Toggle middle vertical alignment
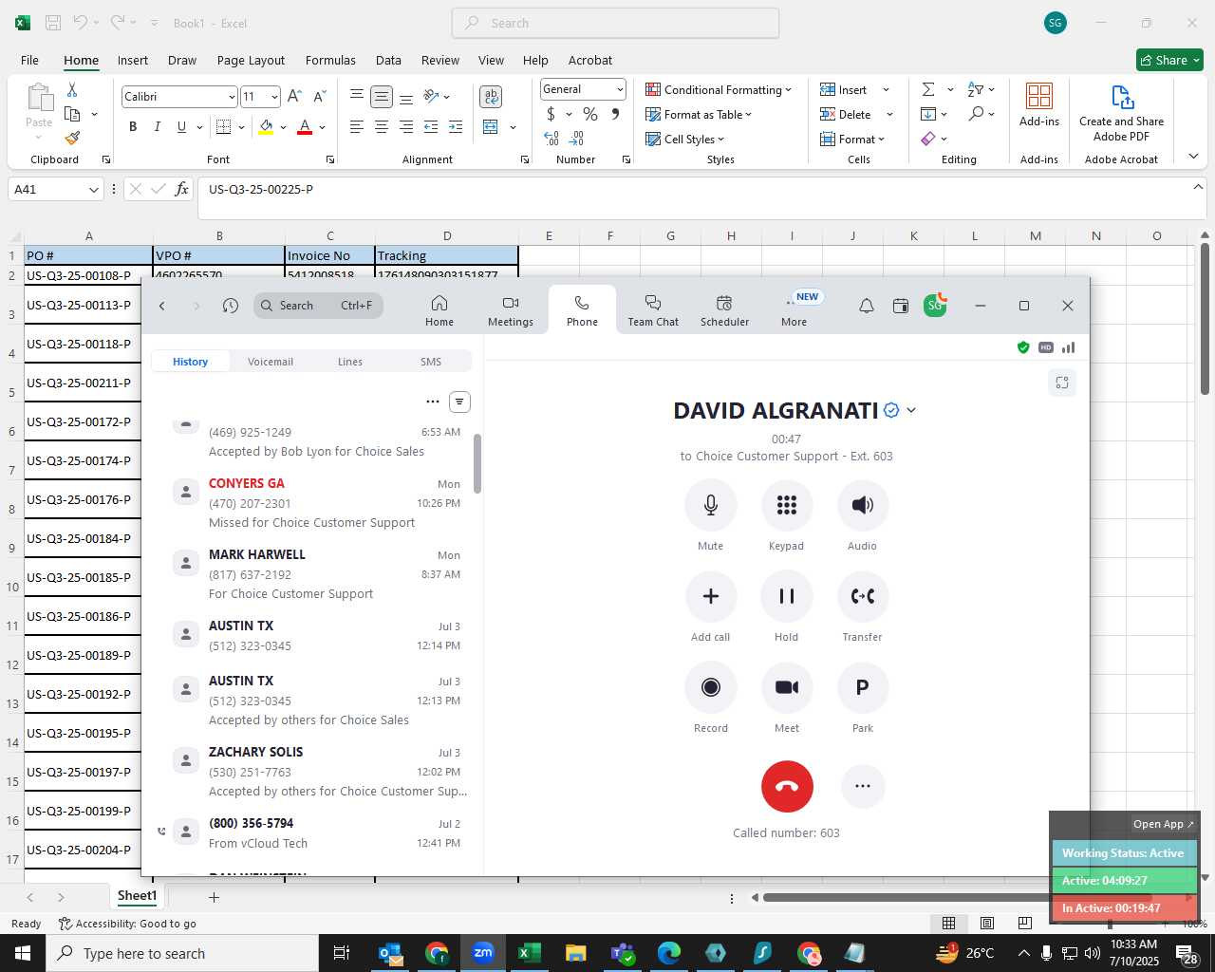This screenshot has width=1215, height=972. [382, 97]
